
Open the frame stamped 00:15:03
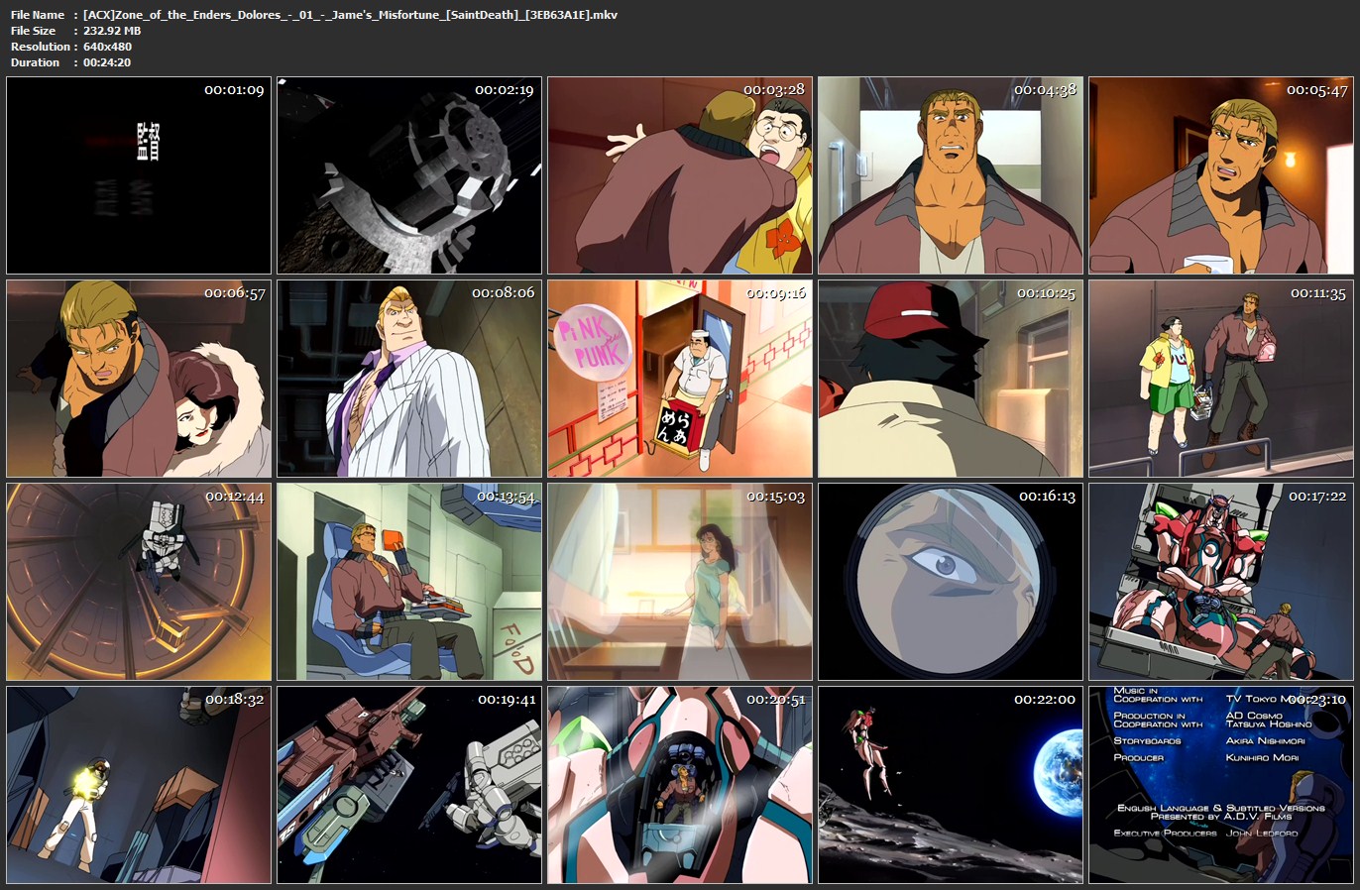tap(680, 582)
